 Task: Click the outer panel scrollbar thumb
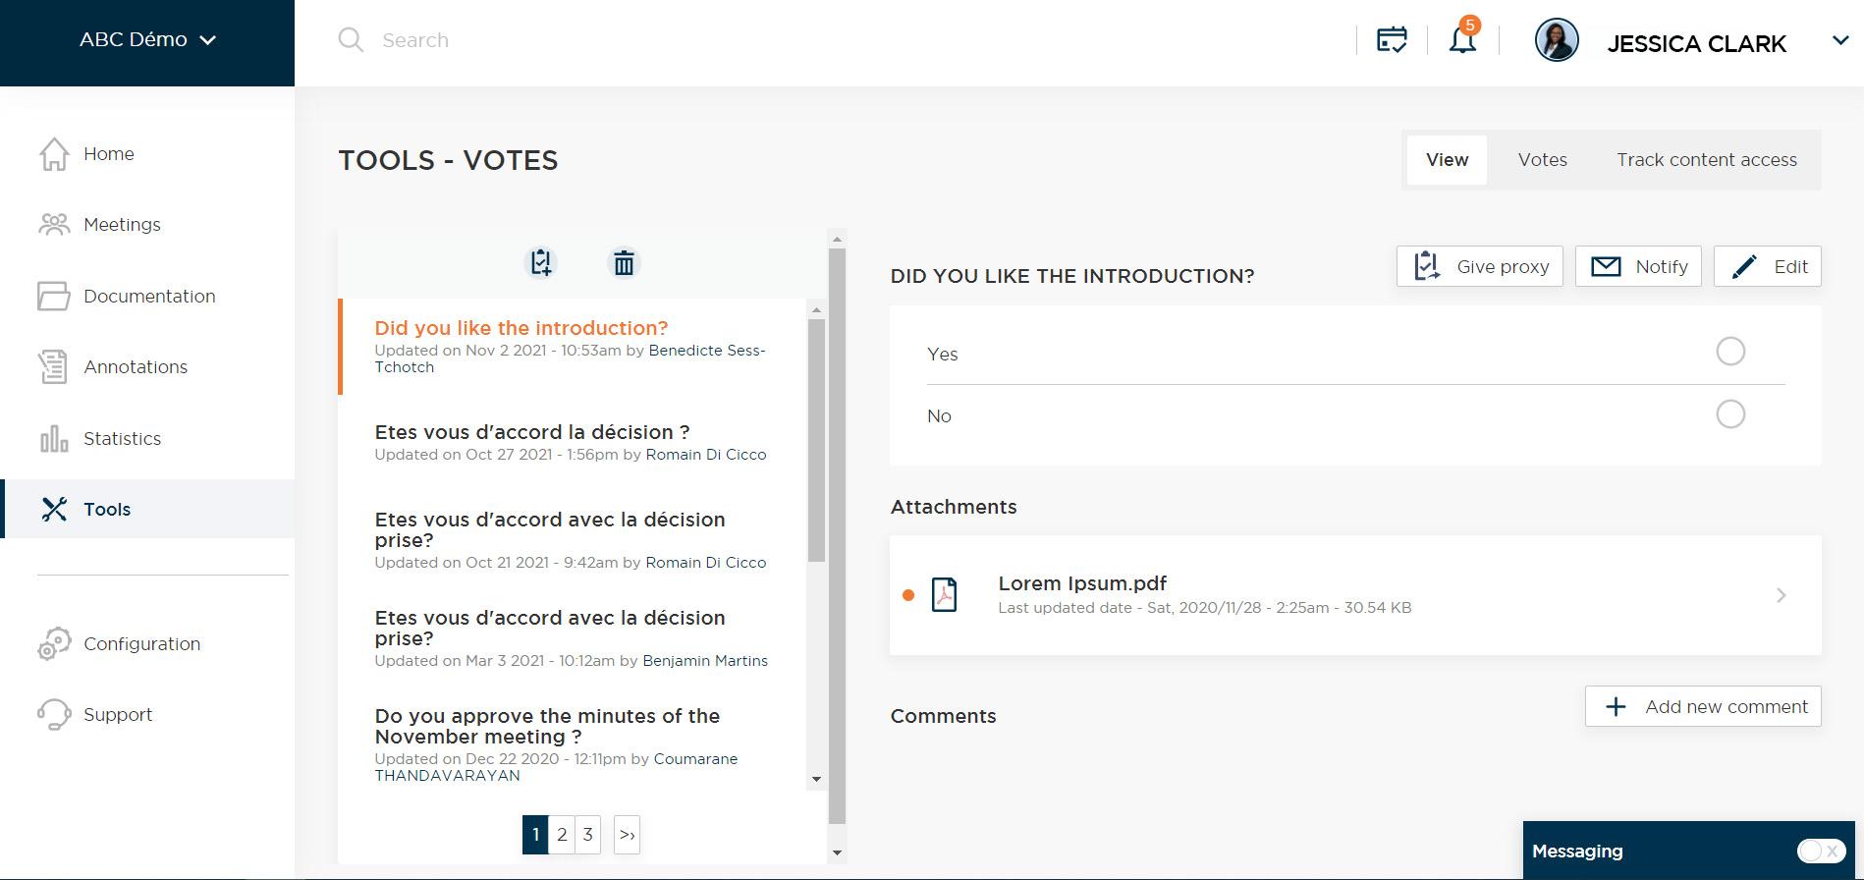[837, 536]
